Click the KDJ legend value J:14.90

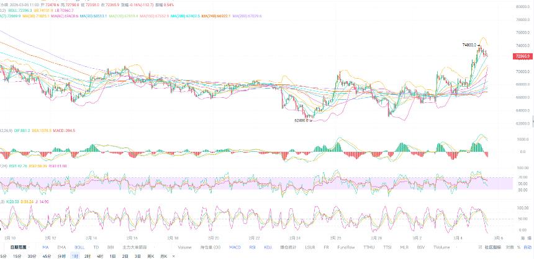coord(42,201)
